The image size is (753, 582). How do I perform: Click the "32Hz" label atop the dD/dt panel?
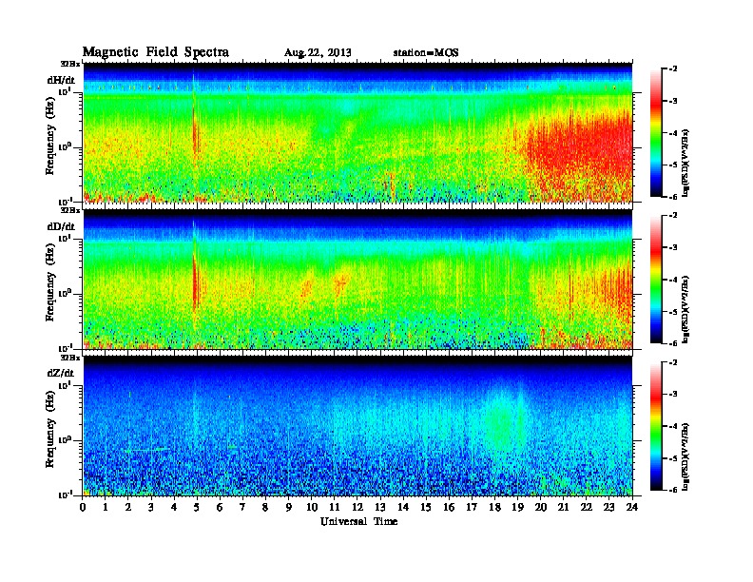(70, 210)
